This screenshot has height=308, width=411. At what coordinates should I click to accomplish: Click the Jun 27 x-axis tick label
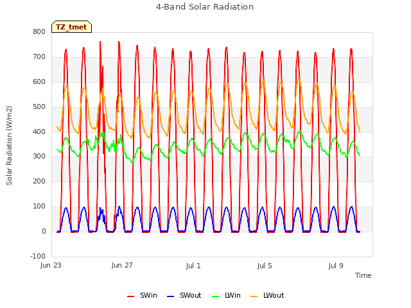coord(122,265)
